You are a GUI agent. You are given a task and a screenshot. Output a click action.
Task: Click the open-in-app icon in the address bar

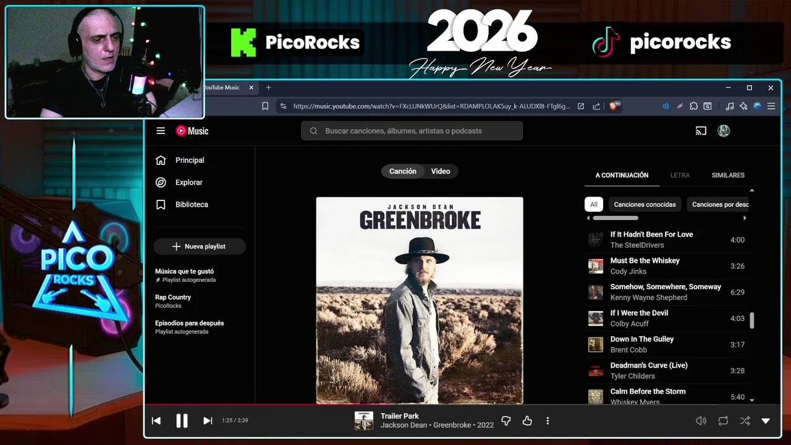click(x=581, y=106)
